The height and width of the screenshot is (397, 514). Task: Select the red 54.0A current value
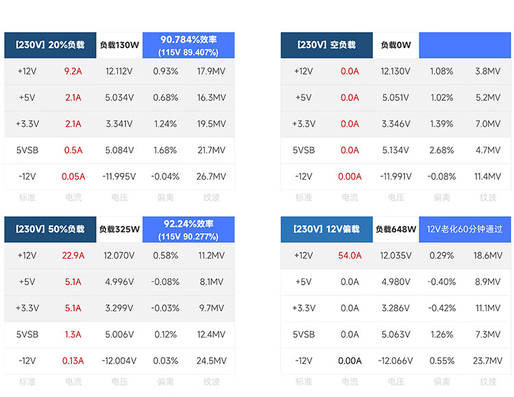[x=350, y=256]
